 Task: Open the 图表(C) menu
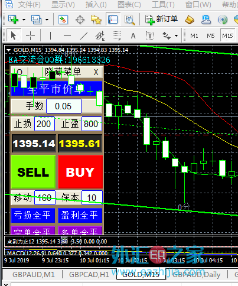click(x=129, y=5)
